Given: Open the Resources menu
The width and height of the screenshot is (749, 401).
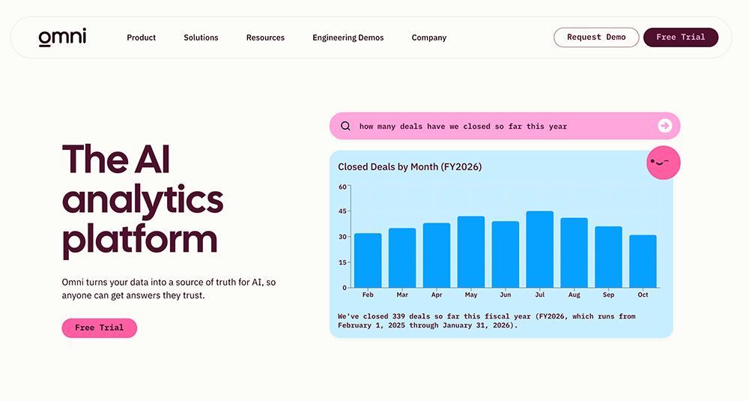Looking at the screenshot, I should point(265,37).
